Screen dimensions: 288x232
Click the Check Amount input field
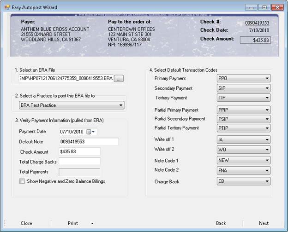coord(79,151)
